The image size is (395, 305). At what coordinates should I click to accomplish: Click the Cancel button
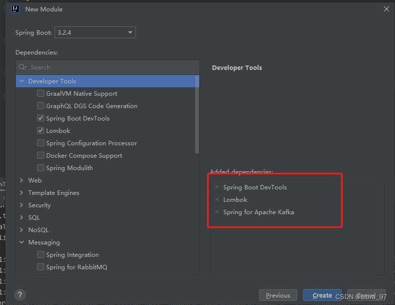pyautogui.click(x=366, y=295)
